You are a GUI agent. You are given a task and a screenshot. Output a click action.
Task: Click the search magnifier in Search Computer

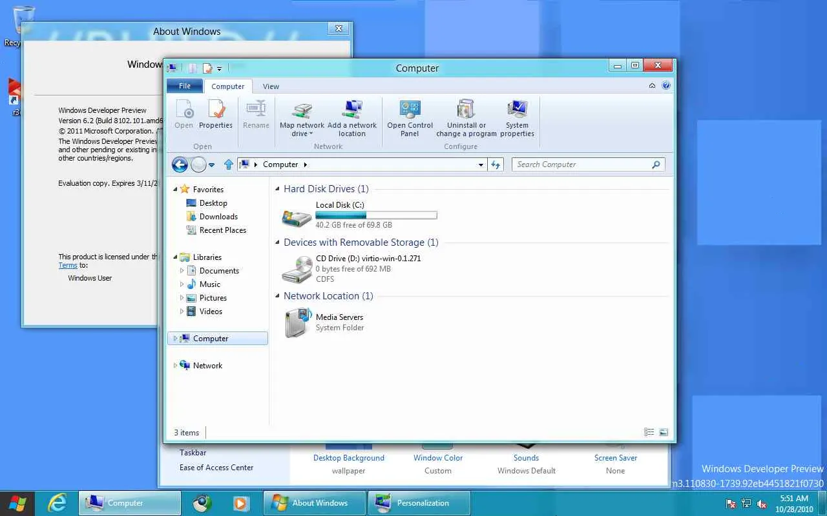pos(656,164)
